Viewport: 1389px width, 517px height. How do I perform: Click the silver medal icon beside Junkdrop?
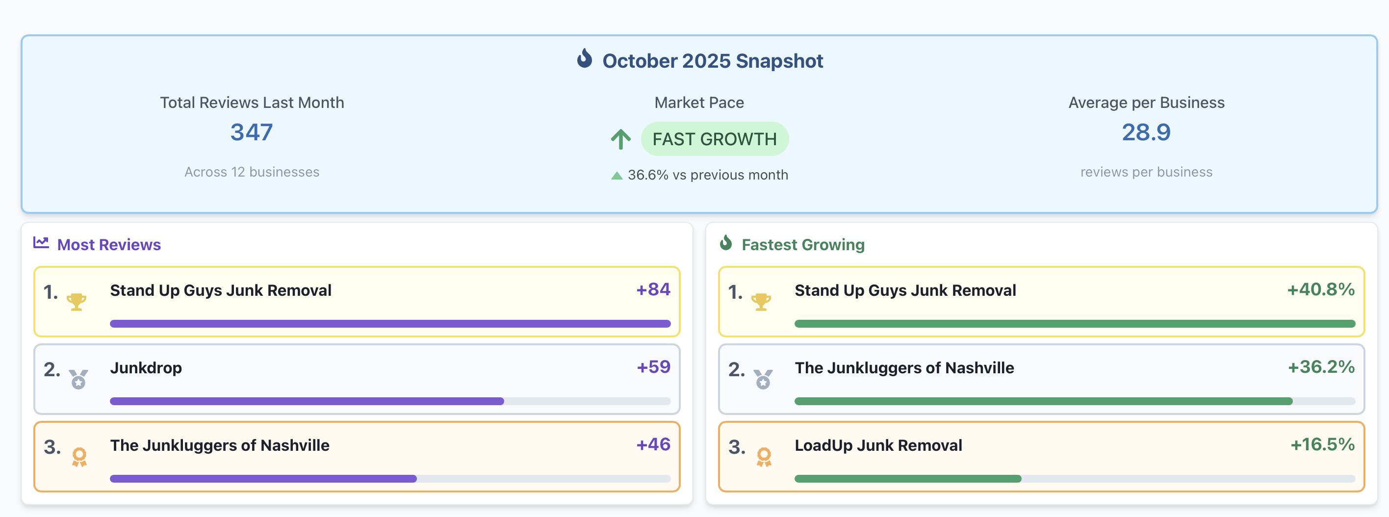coord(79,379)
